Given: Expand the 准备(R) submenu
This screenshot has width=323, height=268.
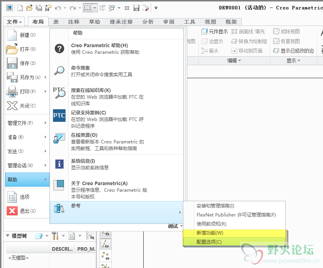Looking at the screenshot, I should (27, 137).
